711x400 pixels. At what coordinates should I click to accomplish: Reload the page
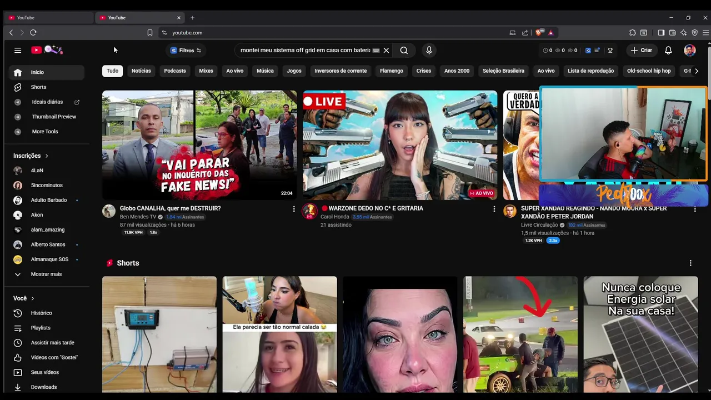click(x=33, y=33)
